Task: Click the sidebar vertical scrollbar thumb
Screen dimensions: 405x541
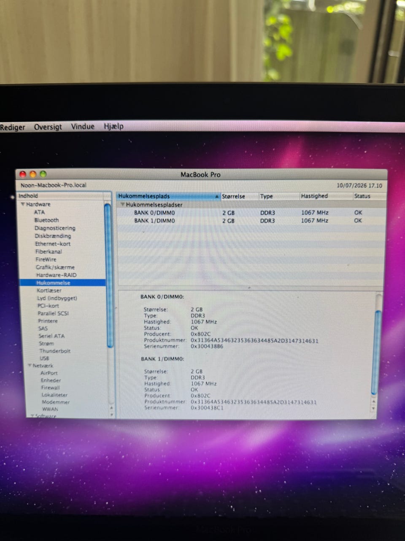Action: [109, 275]
